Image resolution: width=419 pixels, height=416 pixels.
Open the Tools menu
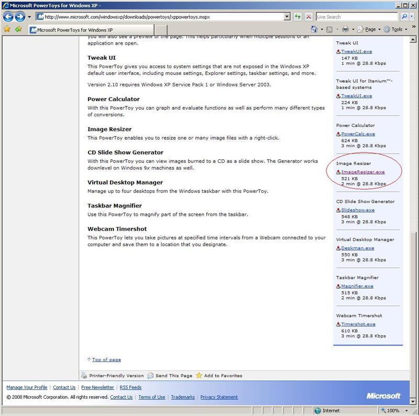(395, 29)
